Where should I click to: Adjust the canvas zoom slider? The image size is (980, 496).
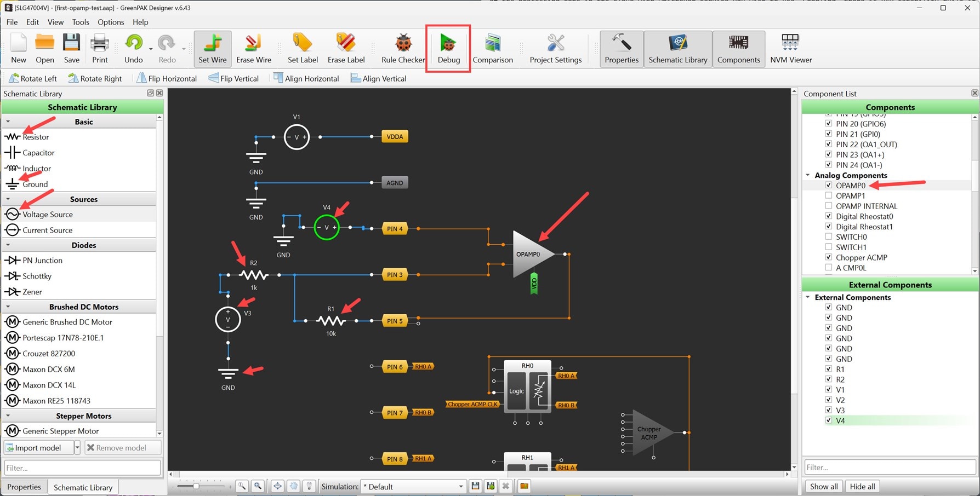[196, 486]
